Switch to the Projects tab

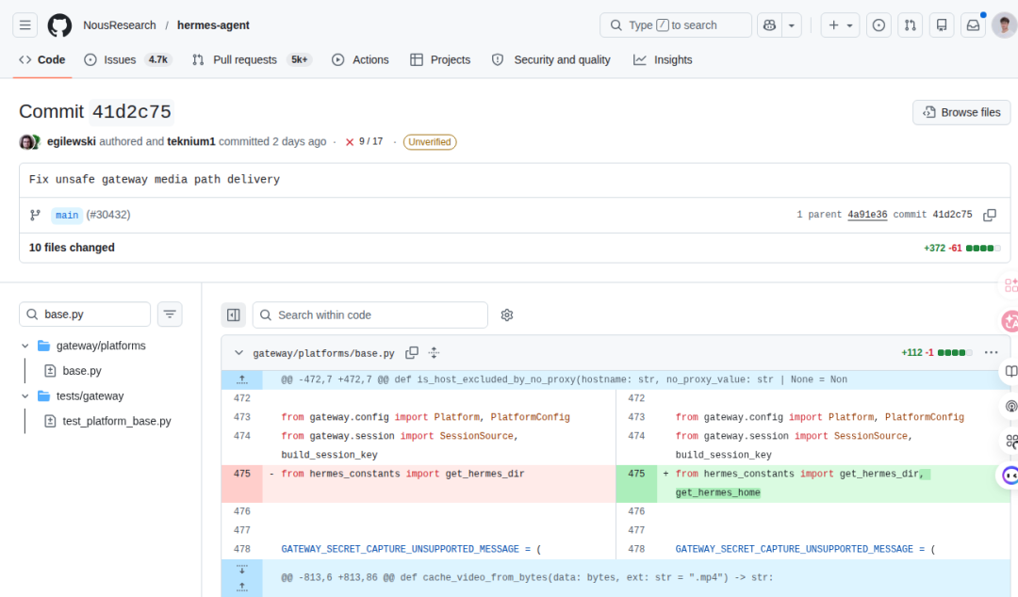point(440,59)
